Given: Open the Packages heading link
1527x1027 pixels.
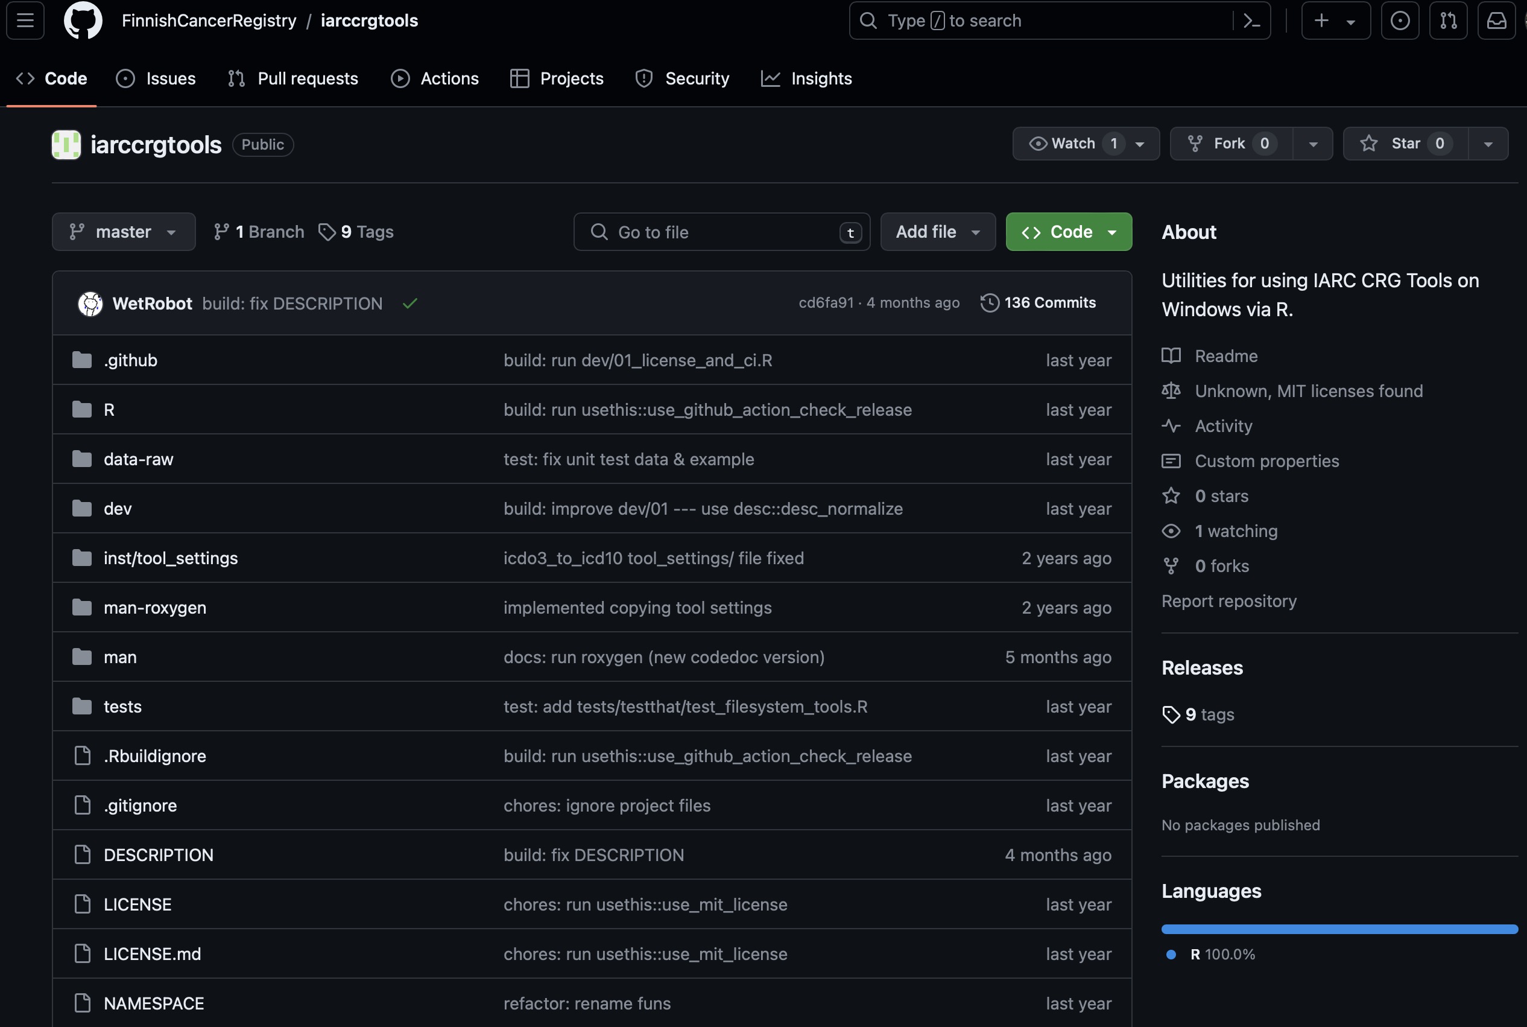Looking at the screenshot, I should [x=1205, y=781].
